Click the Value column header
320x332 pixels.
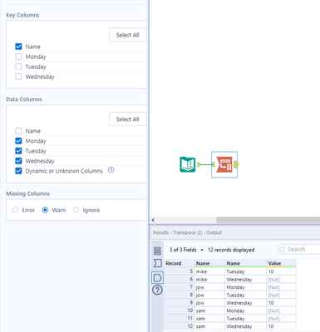[x=281, y=263]
